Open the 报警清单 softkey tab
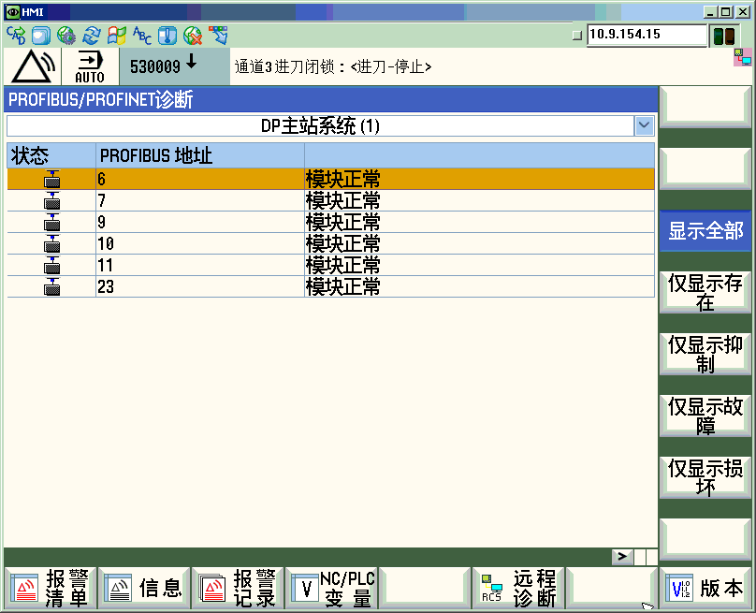Image resolution: width=756 pixels, height=613 pixels. (51, 588)
